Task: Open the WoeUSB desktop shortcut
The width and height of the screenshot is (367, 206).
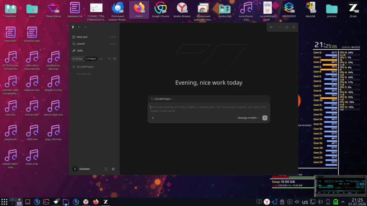Action: tap(310, 10)
